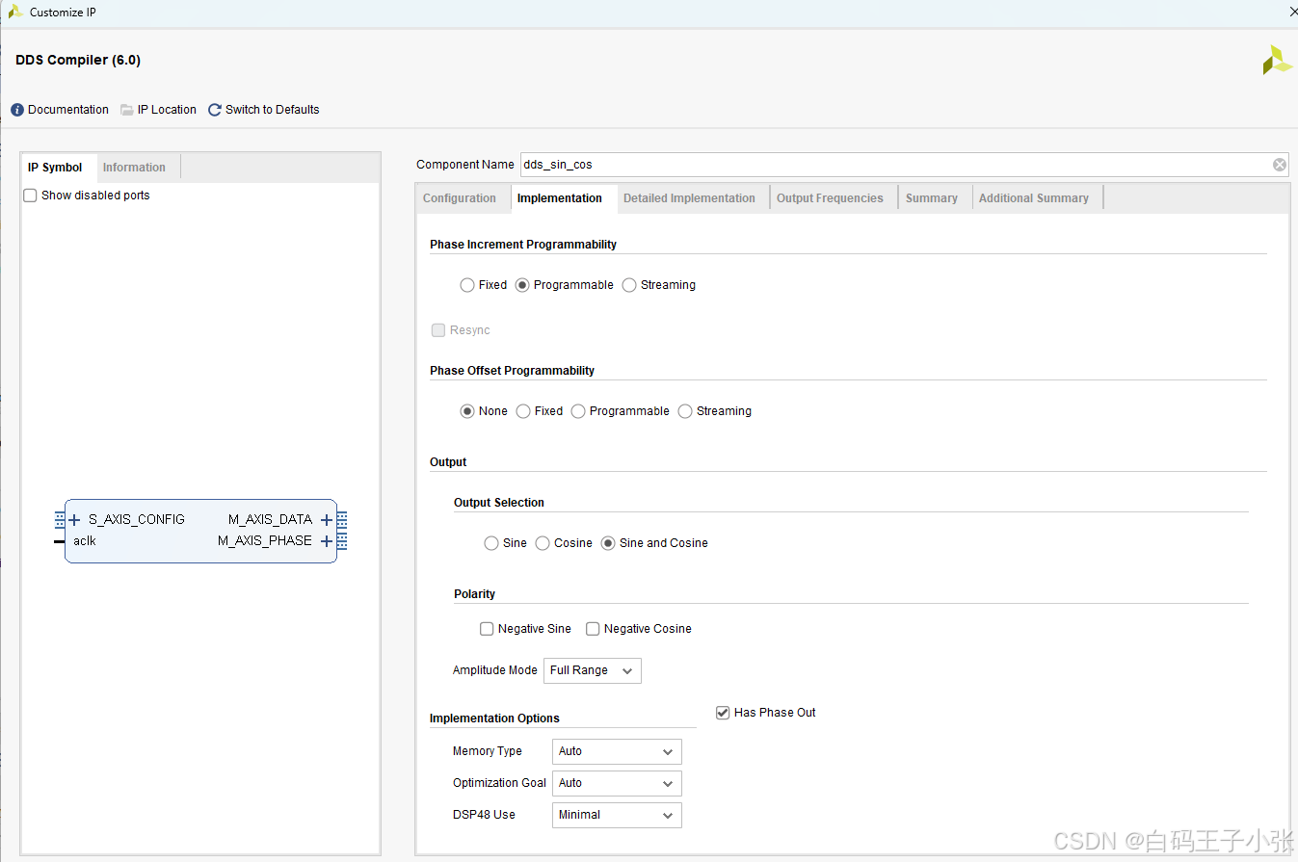Choose Cosine output selection
Image resolution: width=1298 pixels, height=862 pixels.
[543, 543]
